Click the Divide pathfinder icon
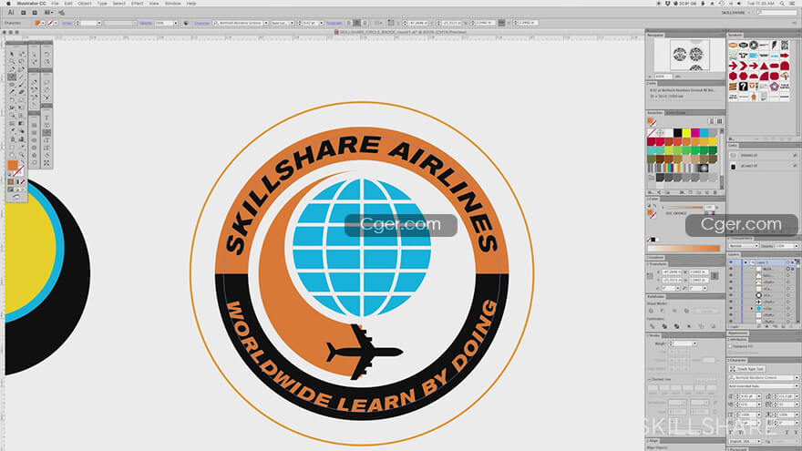This screenshot has height=451, width=802. coord(653,326)
